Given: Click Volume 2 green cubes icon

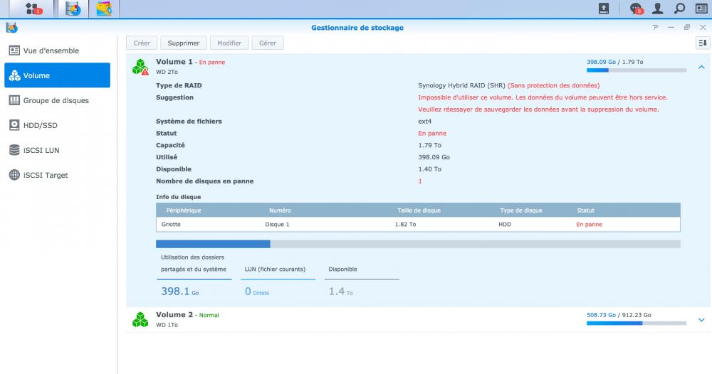Looking at the screenshot, I should tap(140, 319).
